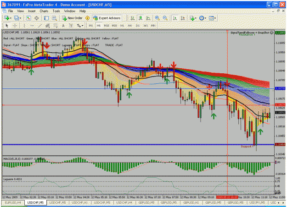This screenshot has width=287, height=207.
Task: Select the arrow cursor tool
Action: point(7,26)
